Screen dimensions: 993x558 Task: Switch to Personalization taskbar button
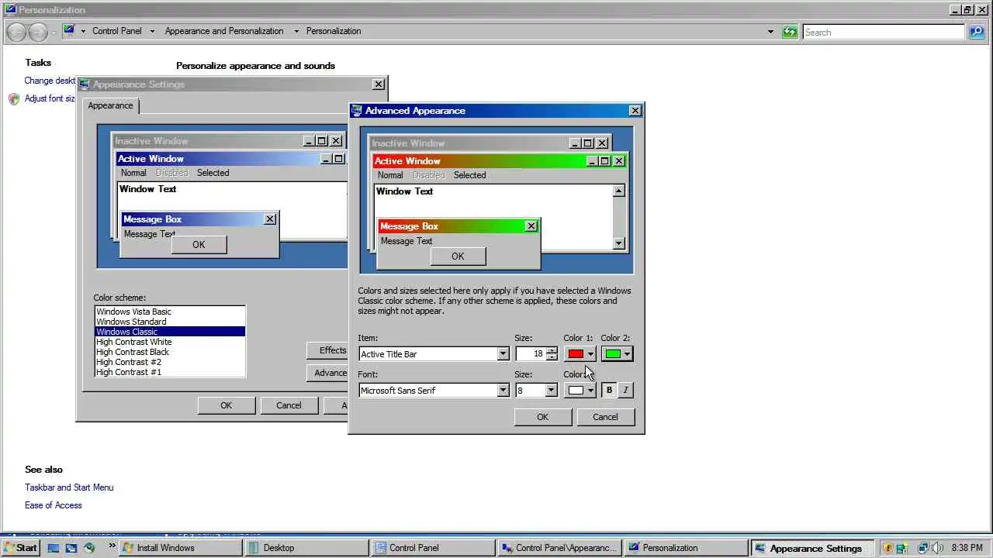(x=686, y=547)
